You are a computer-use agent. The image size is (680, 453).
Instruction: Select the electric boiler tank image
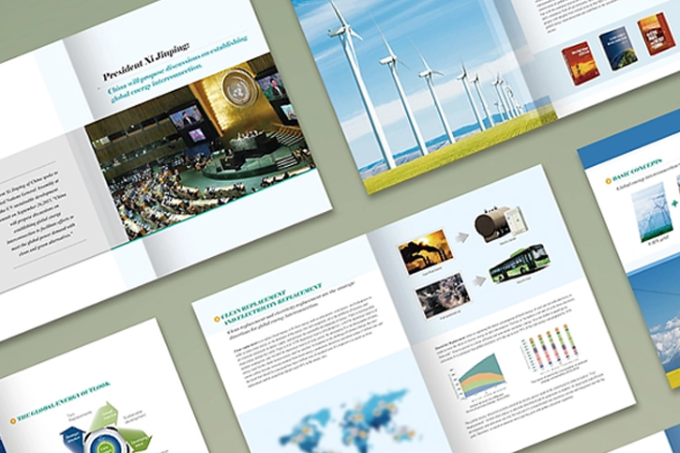pos(501,224)
